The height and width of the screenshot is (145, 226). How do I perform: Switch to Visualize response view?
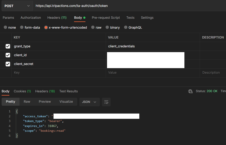pyautogui.click(x=66, y=102)
